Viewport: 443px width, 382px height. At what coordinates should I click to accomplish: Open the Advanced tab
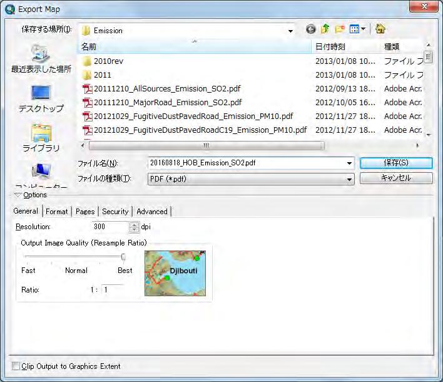tap(152, 212)
